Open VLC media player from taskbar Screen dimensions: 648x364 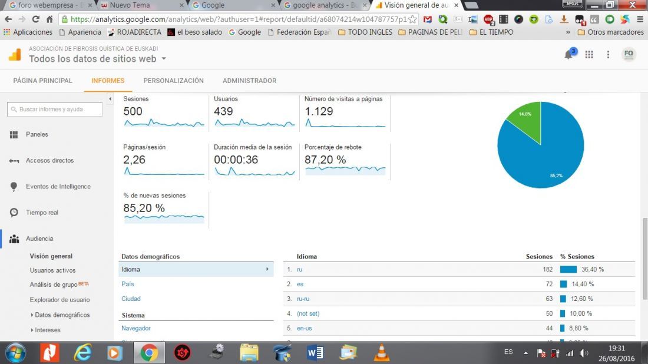click(x=382, y=353)
